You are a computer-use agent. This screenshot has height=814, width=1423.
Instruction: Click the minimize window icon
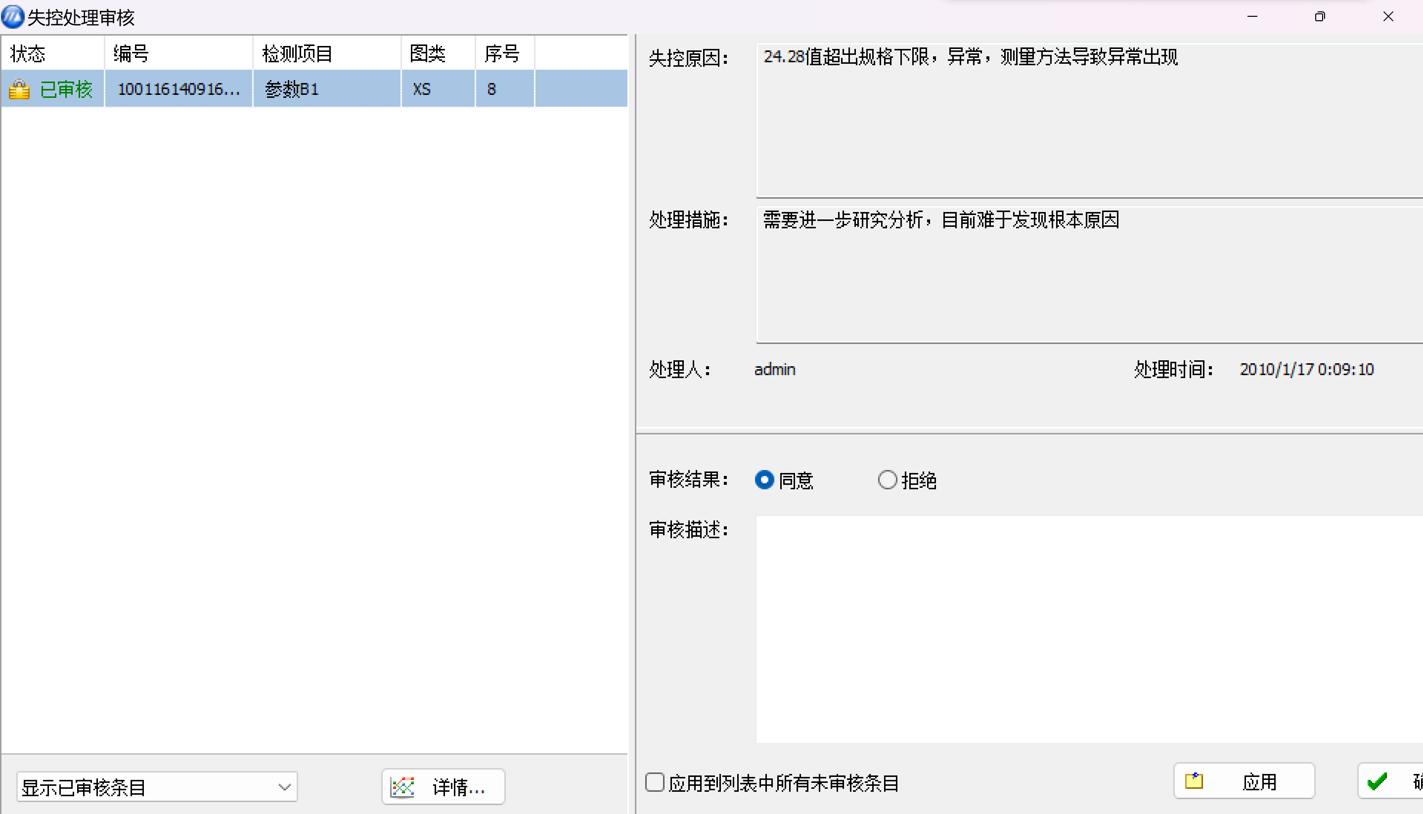click(1252, 17)
